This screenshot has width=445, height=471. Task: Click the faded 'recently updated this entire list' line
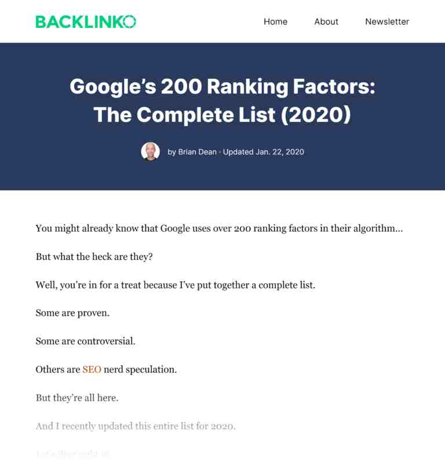click(136, 426)
